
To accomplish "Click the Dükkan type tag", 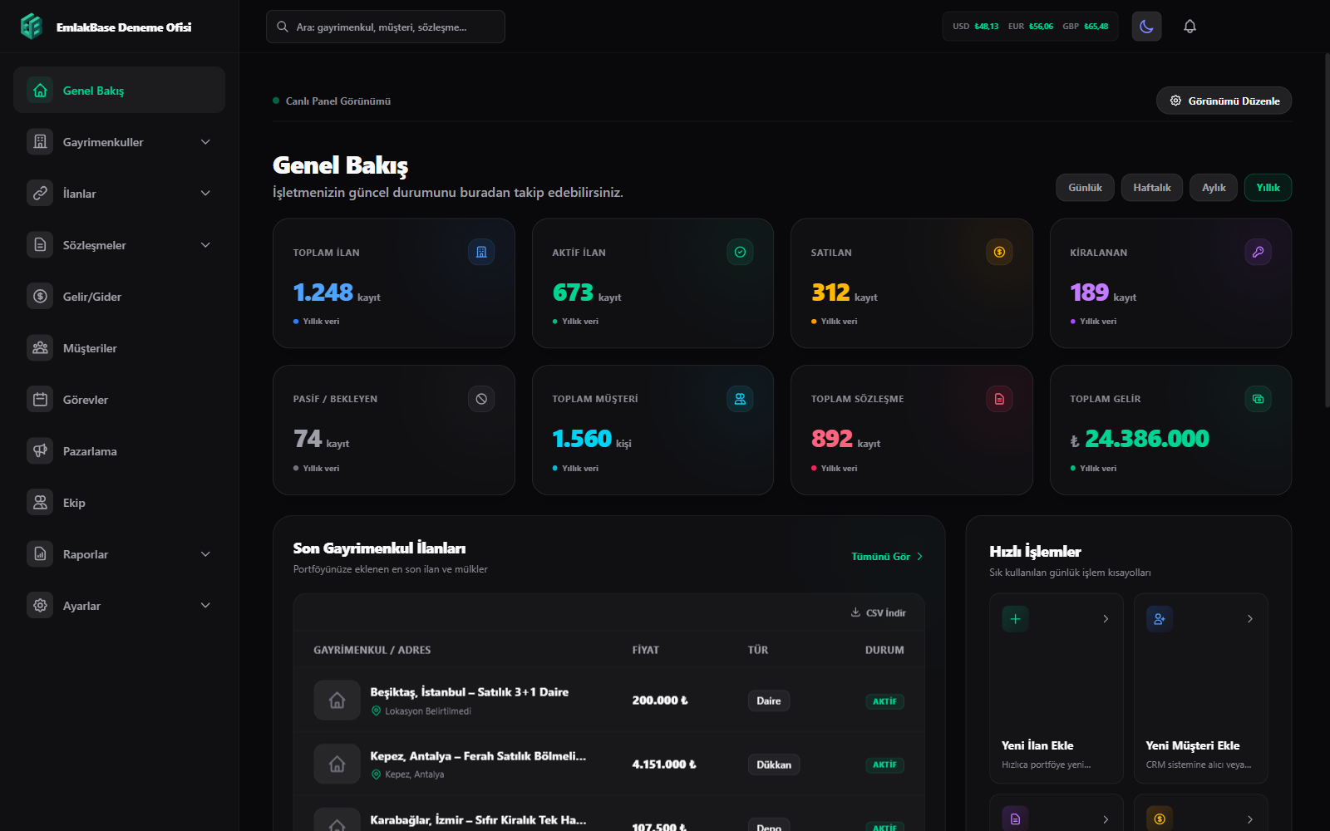I will click(773, 765).
